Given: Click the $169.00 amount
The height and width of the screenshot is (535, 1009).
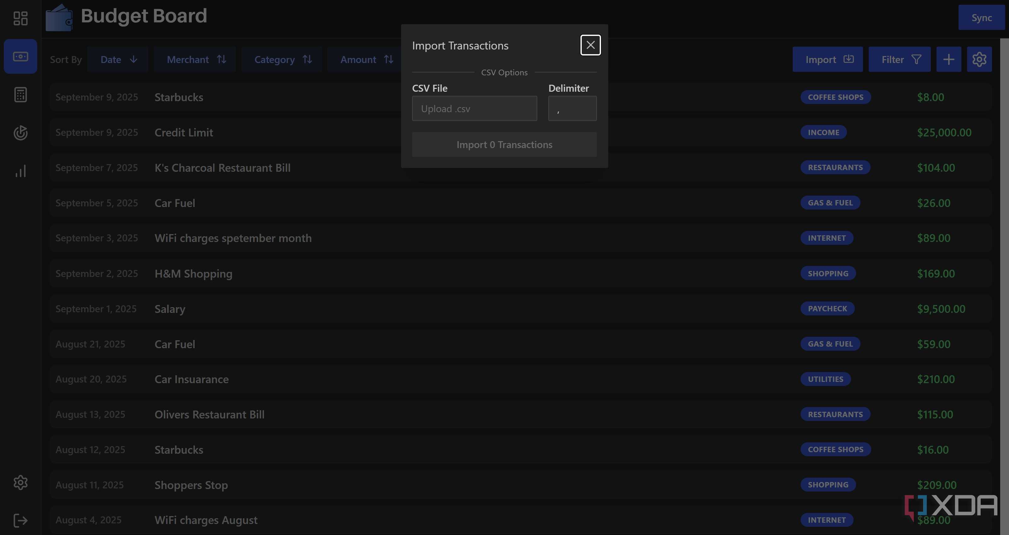Looking at the screenshot, I should pos(936,273).
